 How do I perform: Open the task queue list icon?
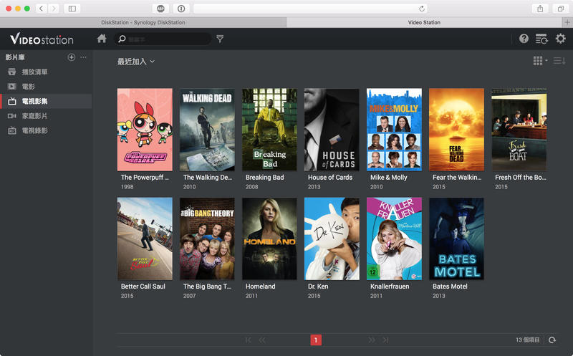[x=541, y=39]
